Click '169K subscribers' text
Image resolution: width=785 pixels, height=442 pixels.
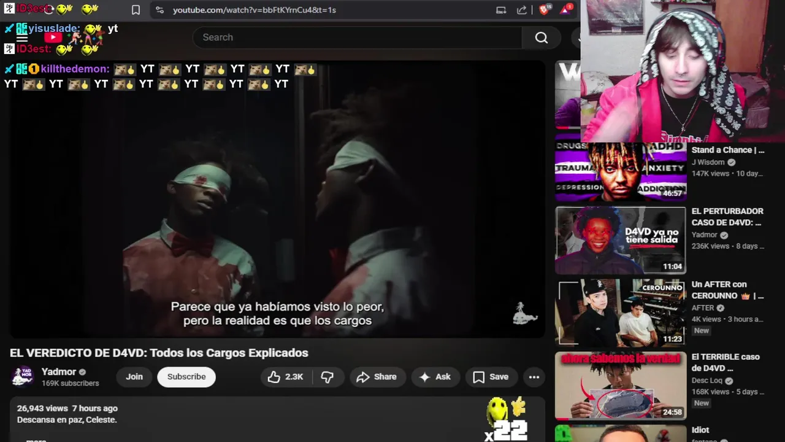pos(70,383)
